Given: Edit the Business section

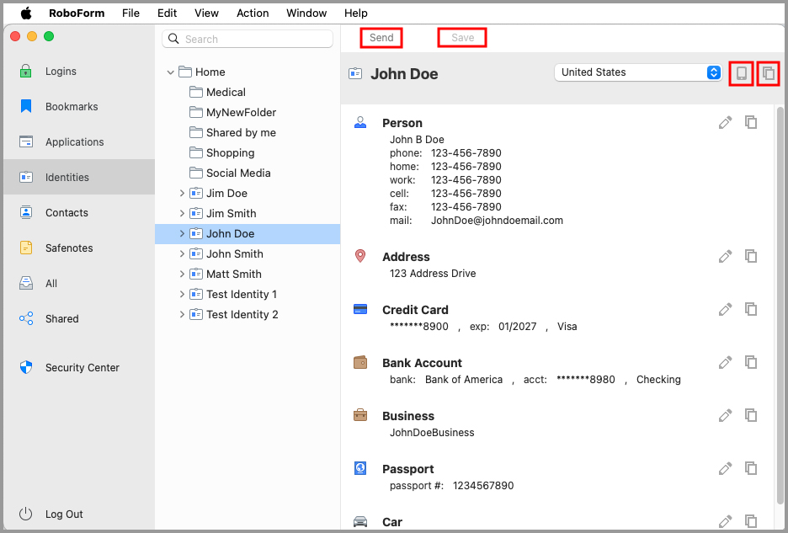Looking at the screenshot, I should pyautogui.click(x=725, y=415).
